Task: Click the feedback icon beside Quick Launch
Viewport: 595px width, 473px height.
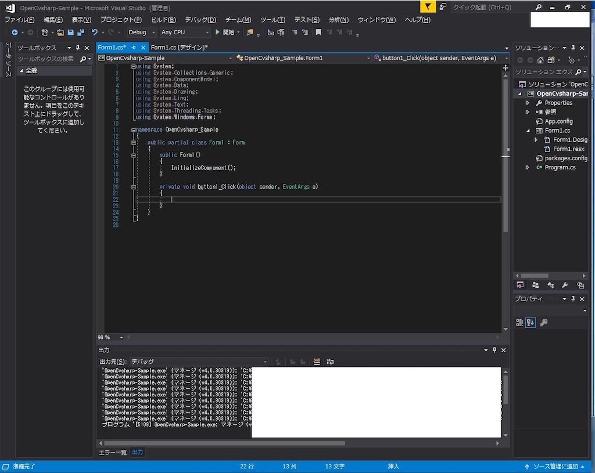Action: (443, 6)
